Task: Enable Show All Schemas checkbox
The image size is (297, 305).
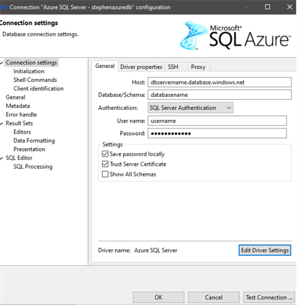Action: 105,174
